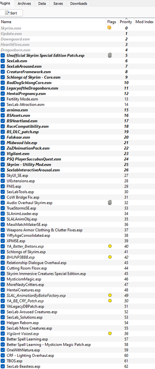Toggle checkbox for Helgen Reborn.esp
155x369 pixels.
(x=3, y=323)
